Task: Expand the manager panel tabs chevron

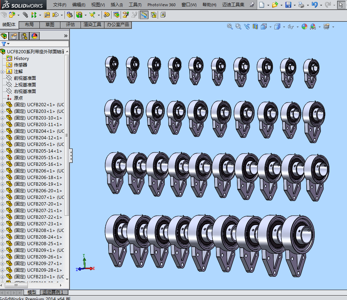Action: [x=66, y=36]
